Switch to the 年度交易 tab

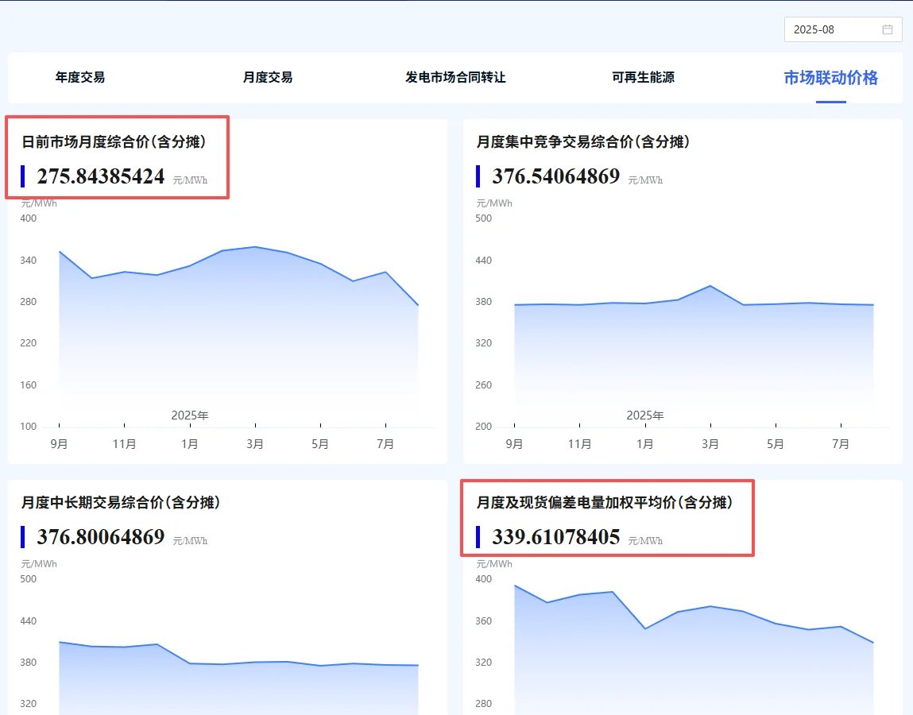(79, 78)
